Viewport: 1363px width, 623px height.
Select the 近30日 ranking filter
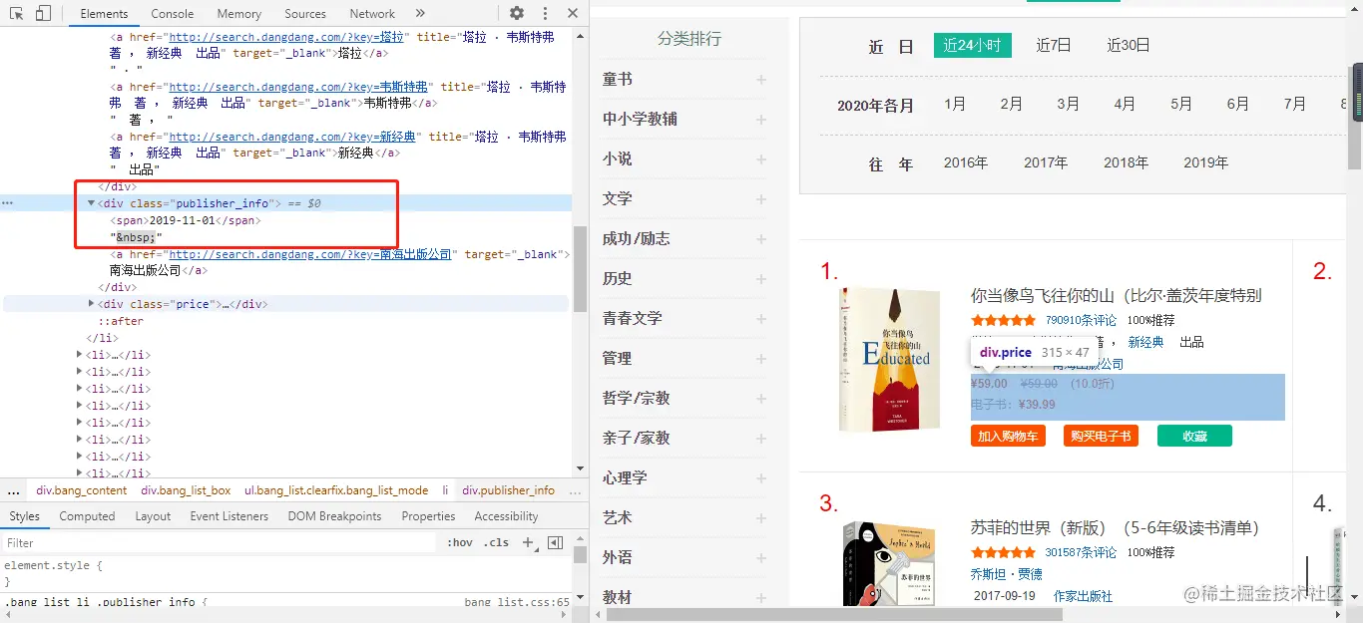1129,45
